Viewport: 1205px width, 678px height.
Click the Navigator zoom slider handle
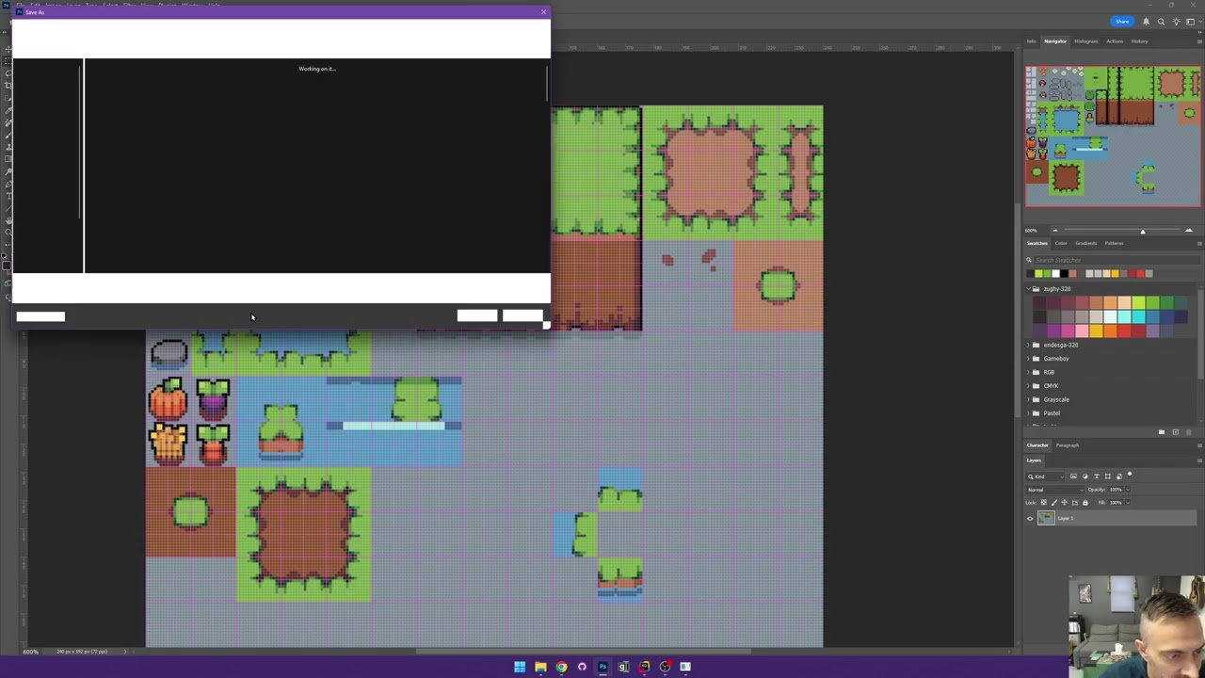1143,232
